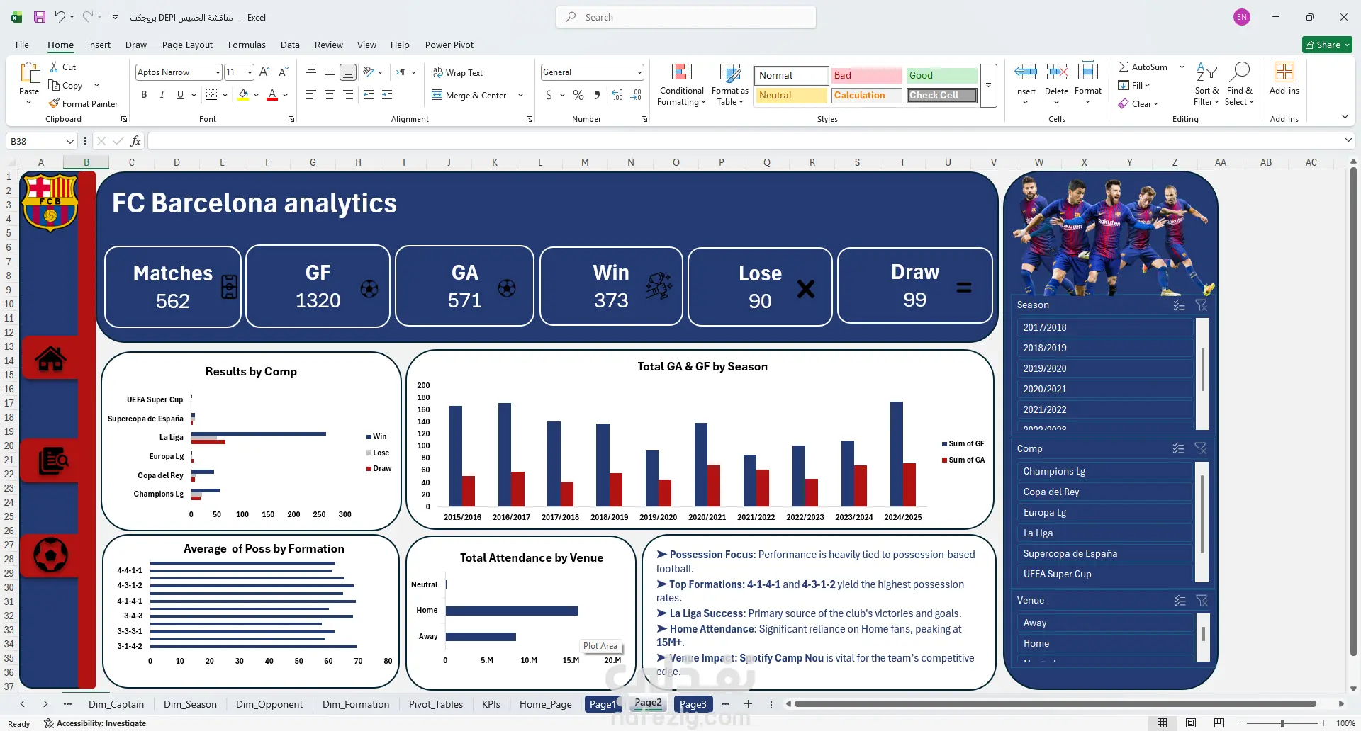Click the Share button

click(x=1327, y=45)
